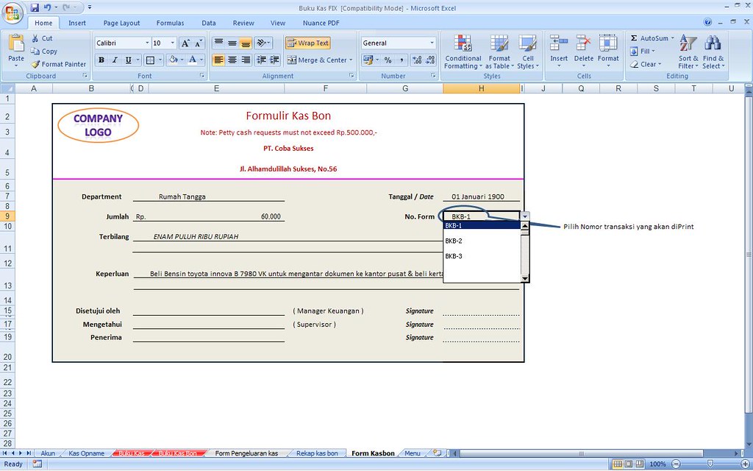Undo last action in quick access toolbar
The height and width of the screenshot is (471, 753).
(x=47, y=7)
